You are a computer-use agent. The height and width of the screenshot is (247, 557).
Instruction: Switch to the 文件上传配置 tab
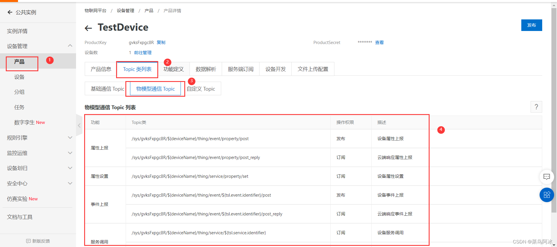tap(313, 69)
